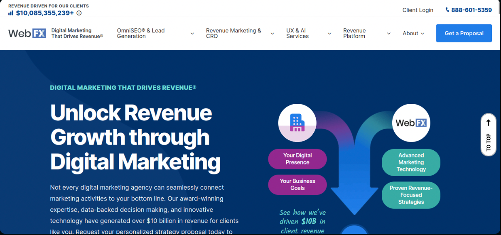
Task: Click the blue building icon circle
Action: [297, 122]
